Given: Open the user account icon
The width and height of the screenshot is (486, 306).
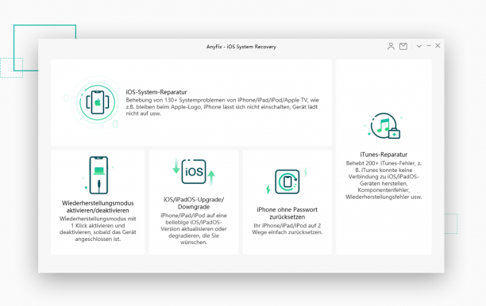Looking at the screenshot, I should point(391,47).
